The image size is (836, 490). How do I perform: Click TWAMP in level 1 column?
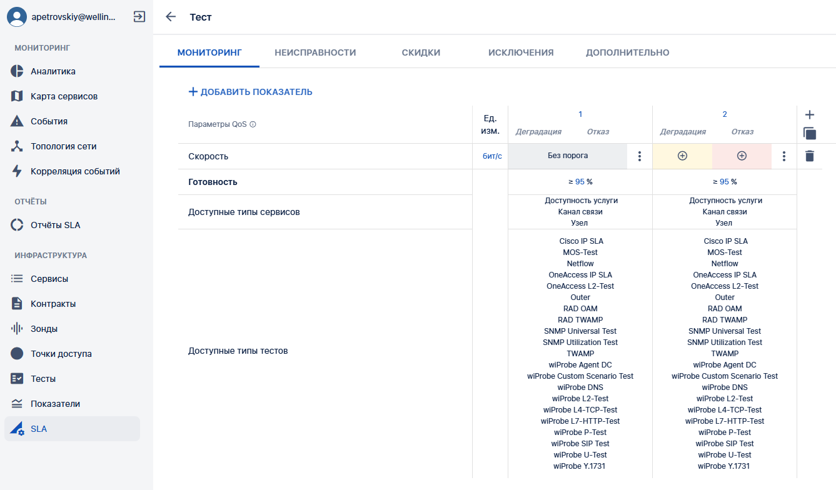(580, 354)
